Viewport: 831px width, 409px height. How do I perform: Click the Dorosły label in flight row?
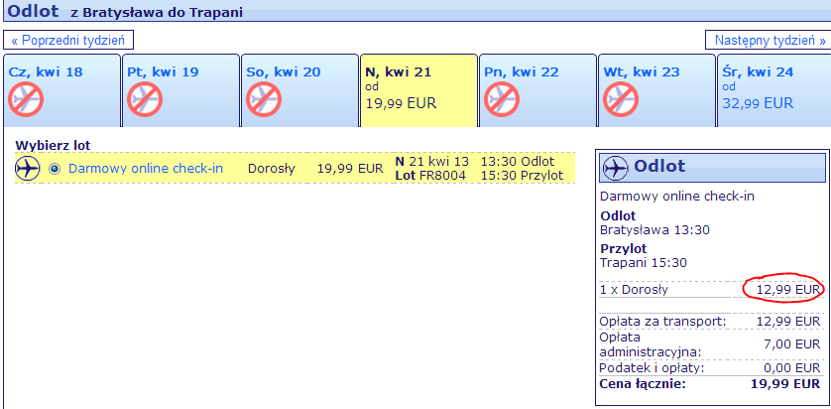272,169
